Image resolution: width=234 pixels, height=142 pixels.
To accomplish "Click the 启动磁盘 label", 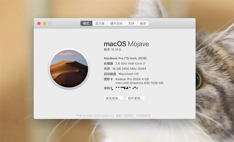I will click(x=110, y=74).
